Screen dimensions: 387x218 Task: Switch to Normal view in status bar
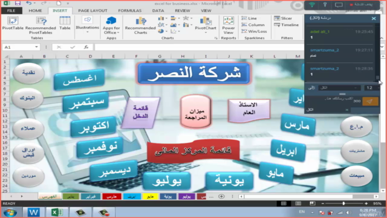click(284, 203)
